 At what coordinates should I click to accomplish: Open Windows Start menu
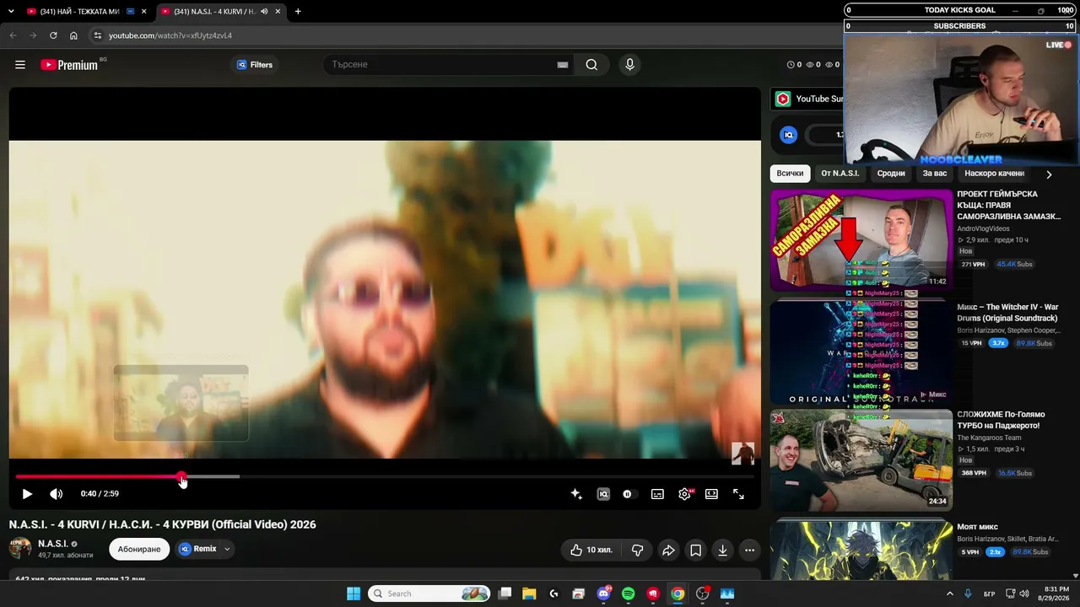point(354,594)
